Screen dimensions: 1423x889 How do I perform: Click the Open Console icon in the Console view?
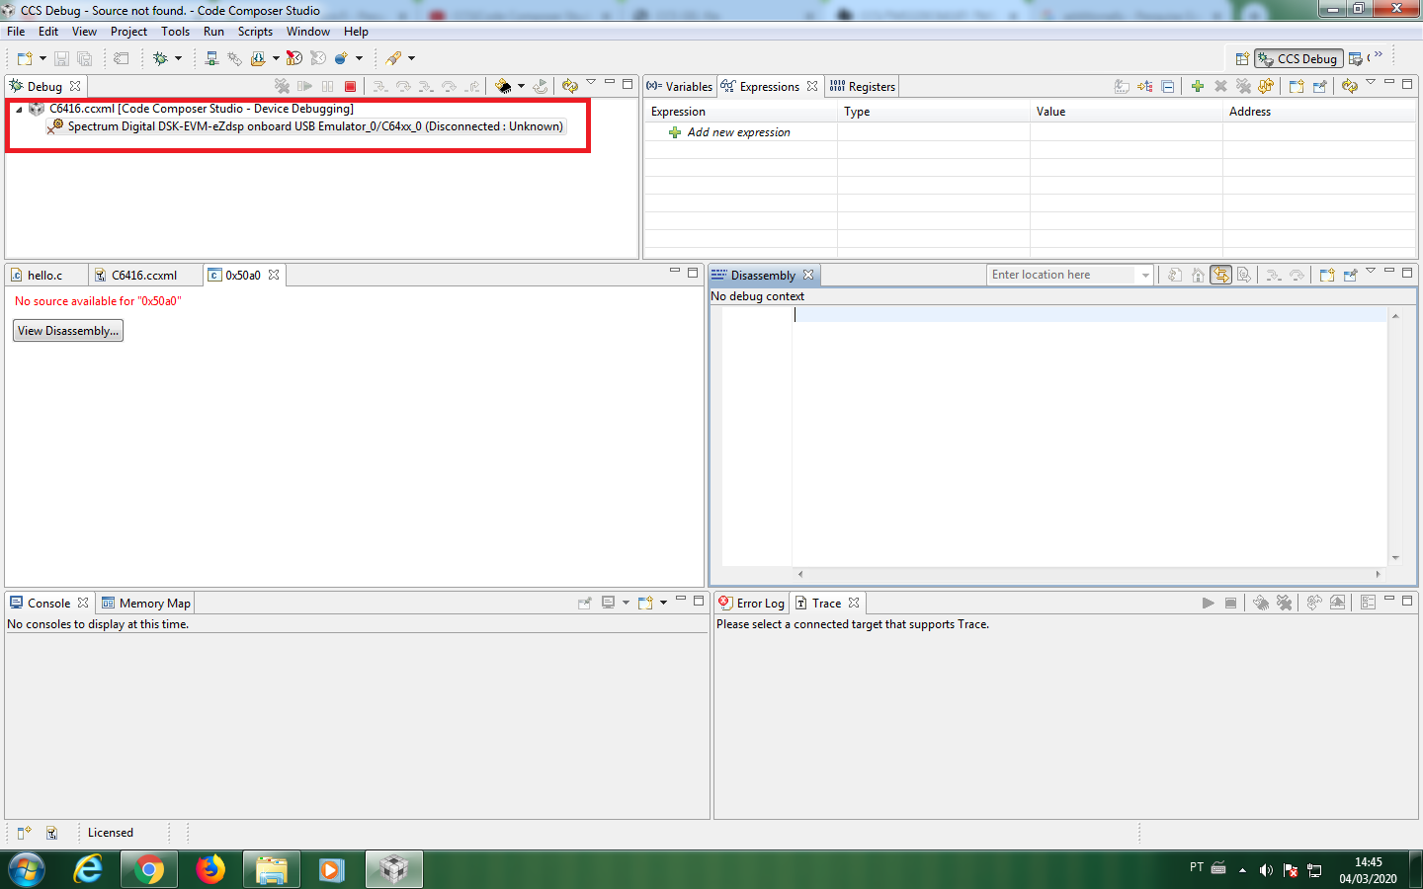[x=645, y=603]
